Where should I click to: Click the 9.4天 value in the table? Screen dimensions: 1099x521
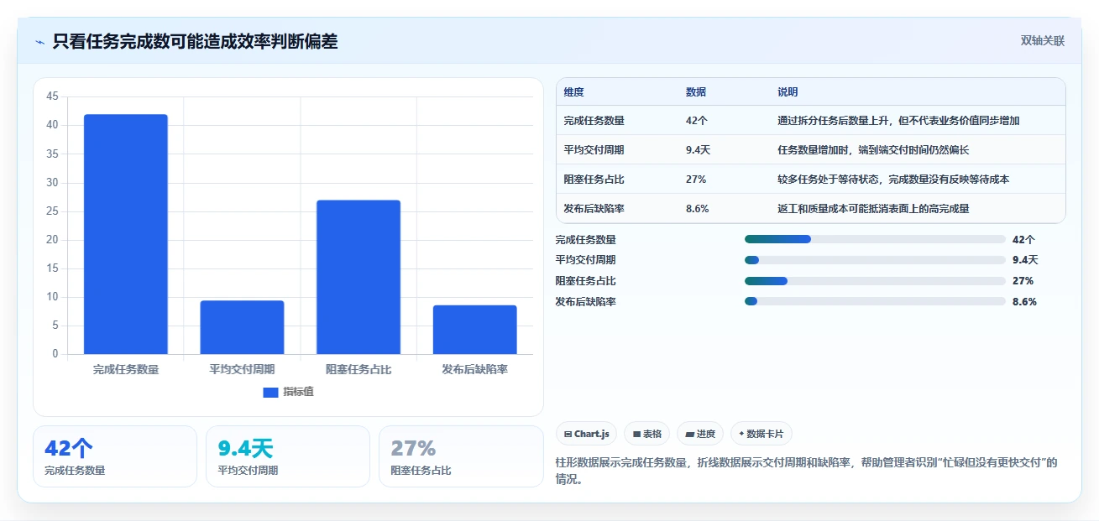699,150
